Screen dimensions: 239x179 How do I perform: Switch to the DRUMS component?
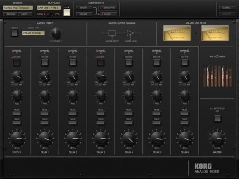pos(84,14)
